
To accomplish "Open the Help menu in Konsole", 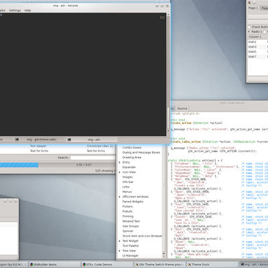I will [27, 10].
